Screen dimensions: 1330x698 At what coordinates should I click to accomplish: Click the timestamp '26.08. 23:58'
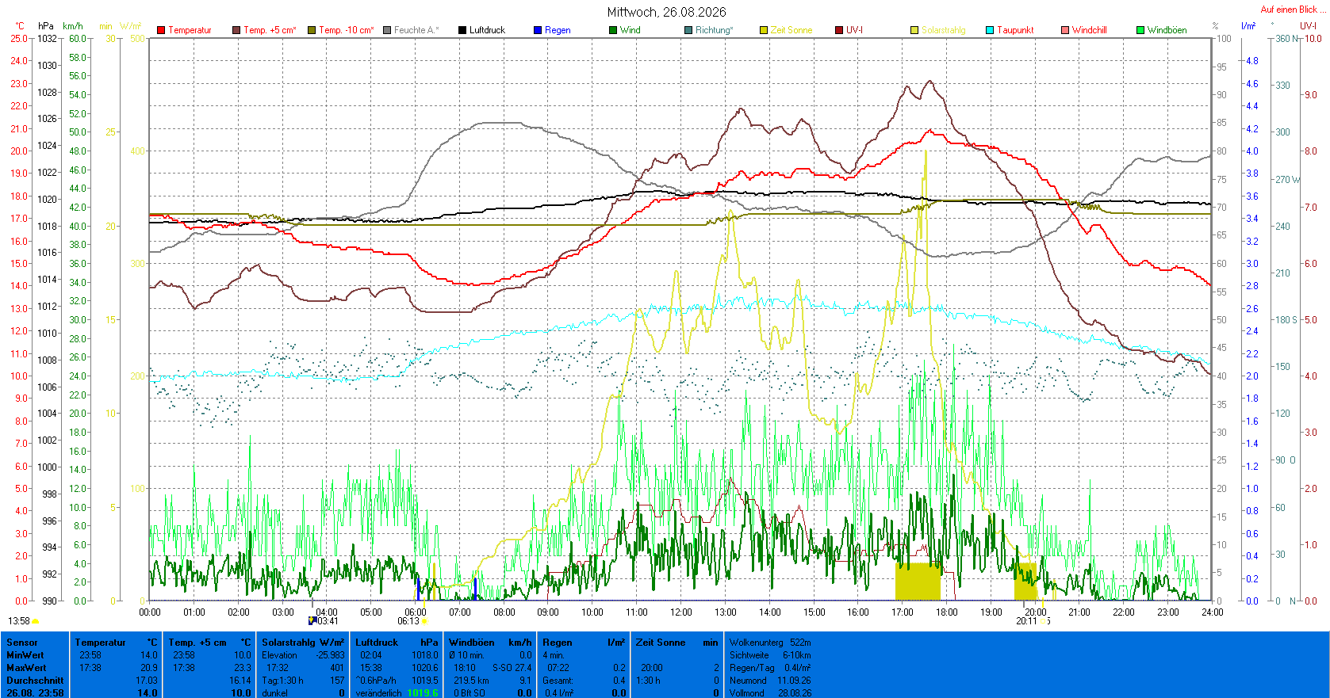[35, 693]
